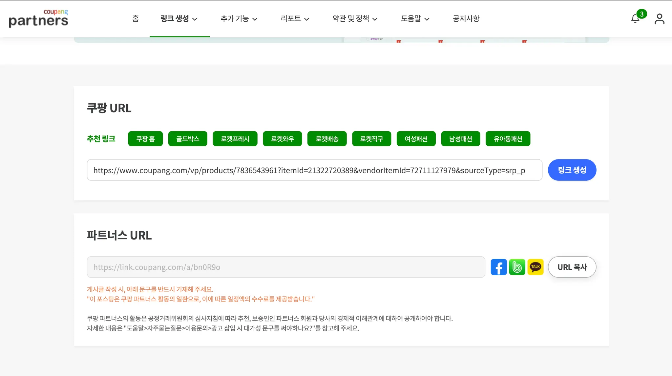The width and height of the screenshot is (672, 376).
Task: Share link via KakaoTalk icon
Action: point(535,267)
